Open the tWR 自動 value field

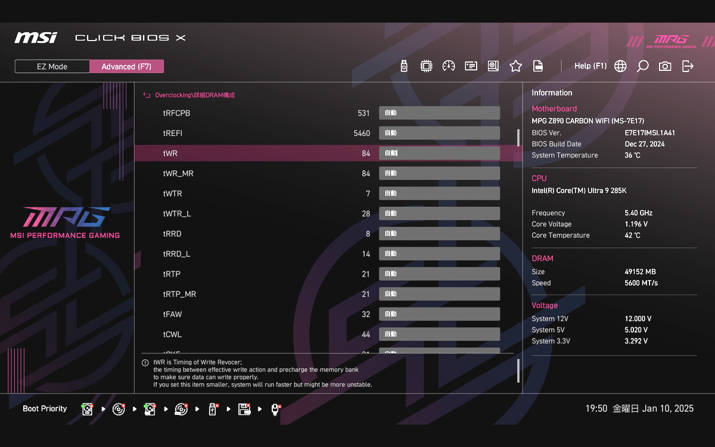coord(439,153)
